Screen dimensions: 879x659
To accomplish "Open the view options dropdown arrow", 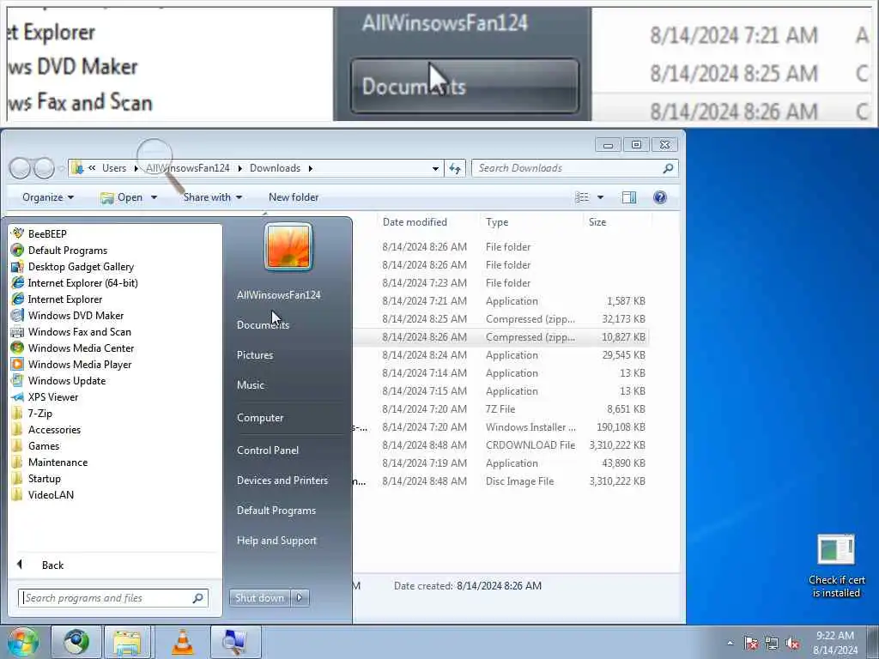I will coord(600,197).
